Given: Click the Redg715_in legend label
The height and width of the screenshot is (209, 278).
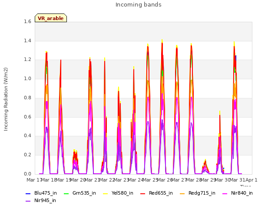Looking at the screenshot, I should pos(202,193).
